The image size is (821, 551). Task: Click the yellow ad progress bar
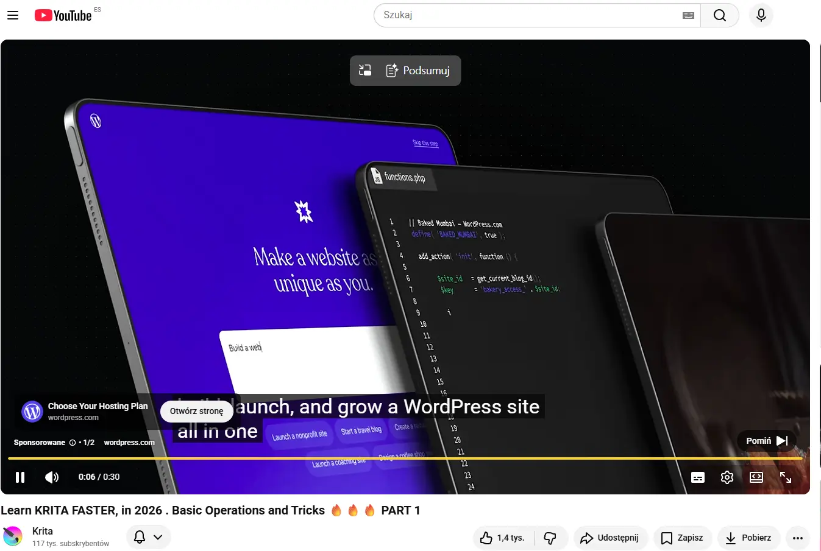tap(405, 458)
